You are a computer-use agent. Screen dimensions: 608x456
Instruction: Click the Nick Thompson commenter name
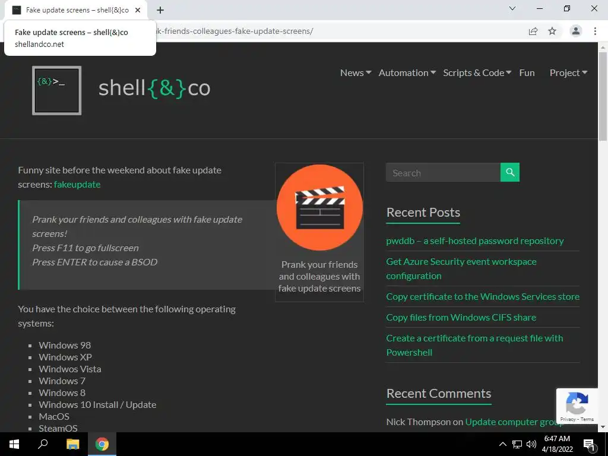coord(419,422)
